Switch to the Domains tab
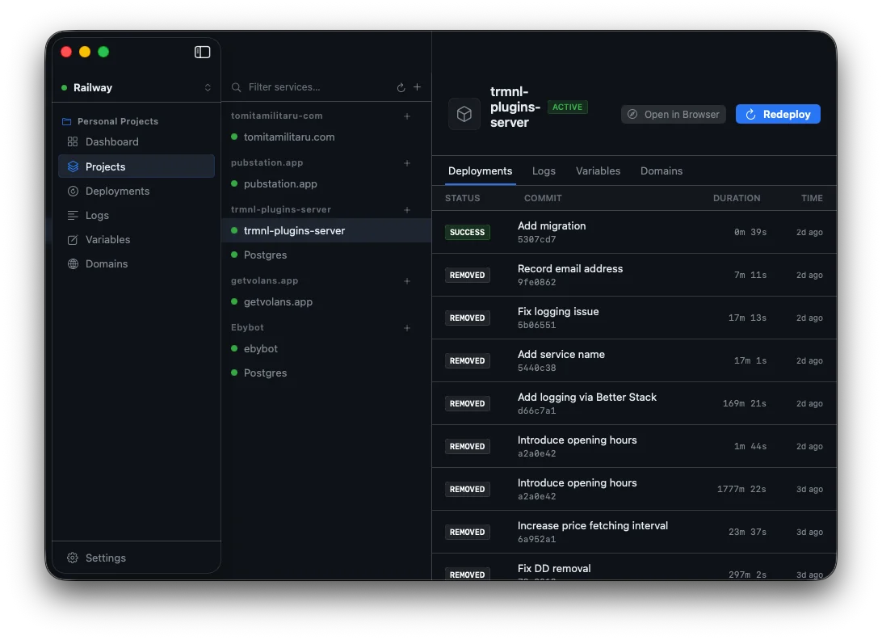 click(x=661, y=171)
